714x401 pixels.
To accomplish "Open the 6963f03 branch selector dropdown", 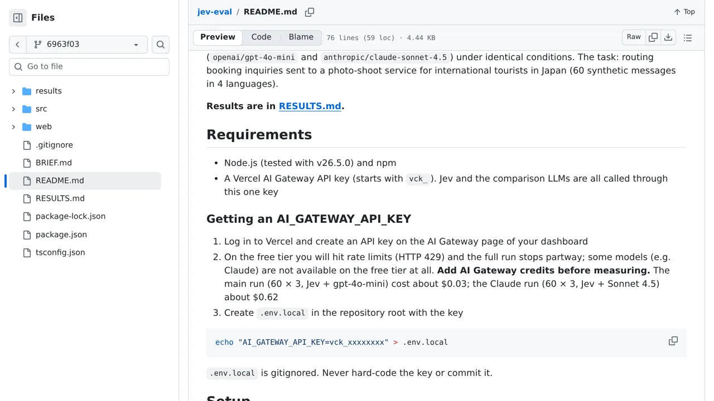I will (x=87, y=45).
